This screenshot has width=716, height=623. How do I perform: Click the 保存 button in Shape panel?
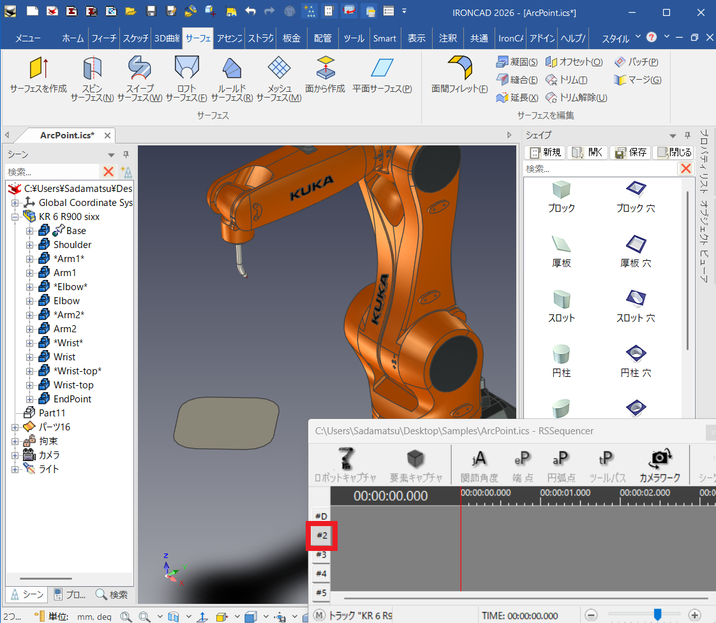pos(630,152)
